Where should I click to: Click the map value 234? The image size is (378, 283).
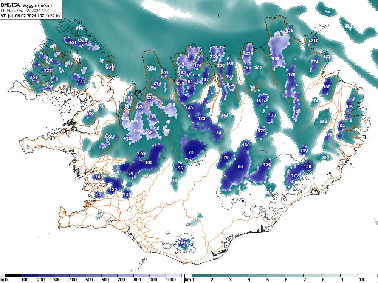point(214,57)
